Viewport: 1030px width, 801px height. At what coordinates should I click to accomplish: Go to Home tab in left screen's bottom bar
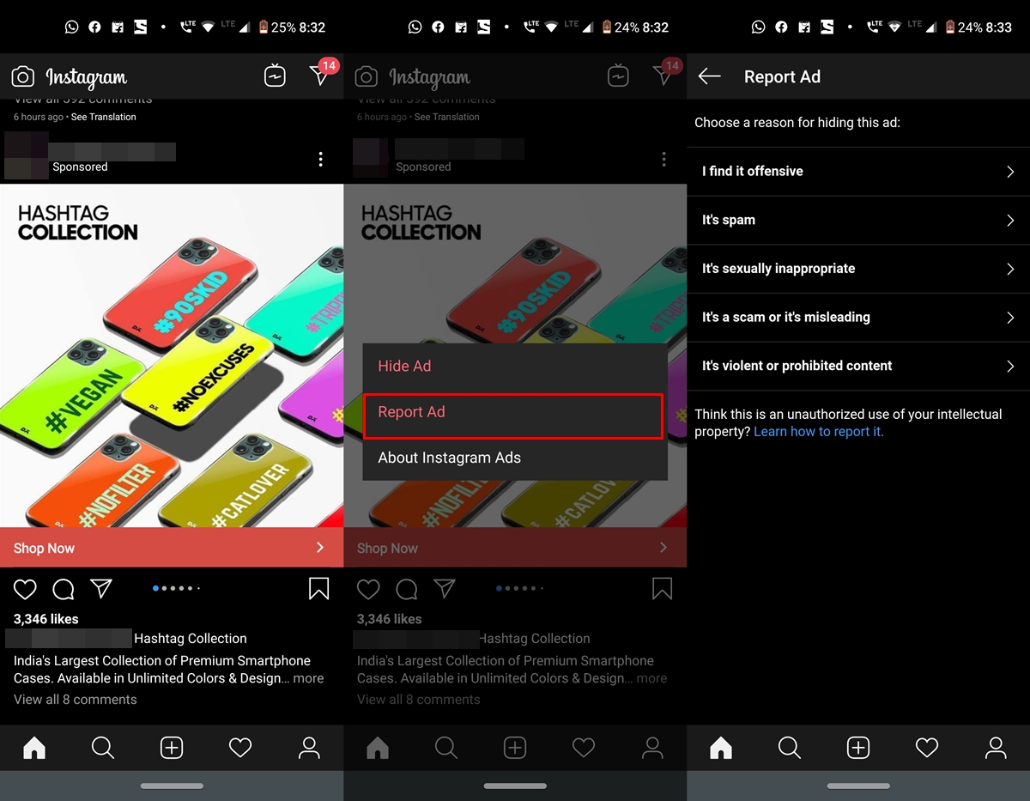[x=34, y=748]
